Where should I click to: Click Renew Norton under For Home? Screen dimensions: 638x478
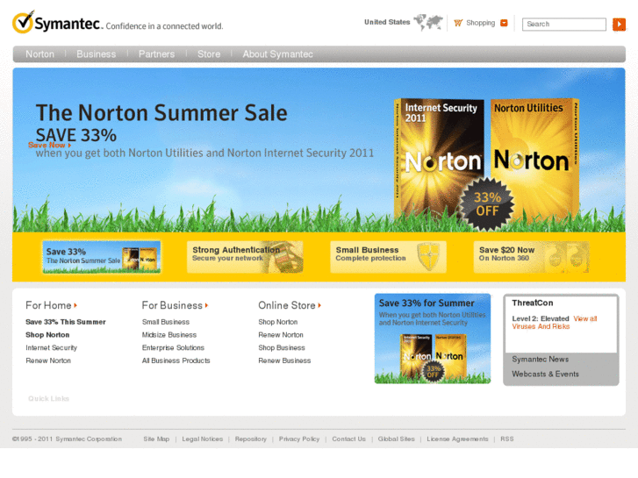coord(48,360)
